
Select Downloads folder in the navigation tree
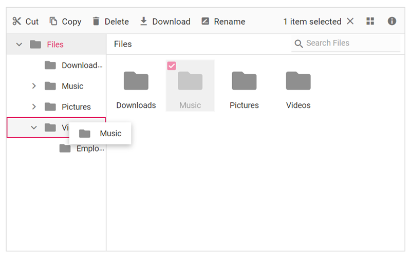tap(81, 66)
